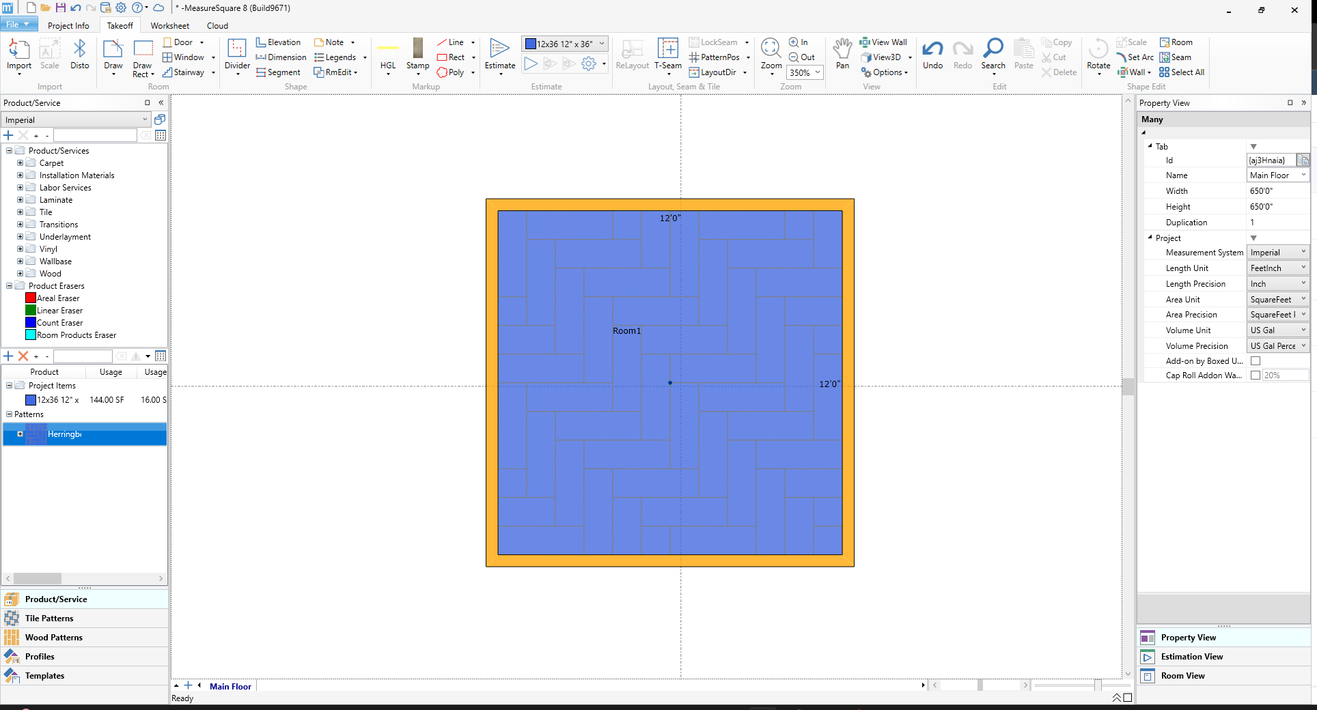Select the Main Floor sheet tab
Screen dimensions: 1317x710
pos(230,686)
